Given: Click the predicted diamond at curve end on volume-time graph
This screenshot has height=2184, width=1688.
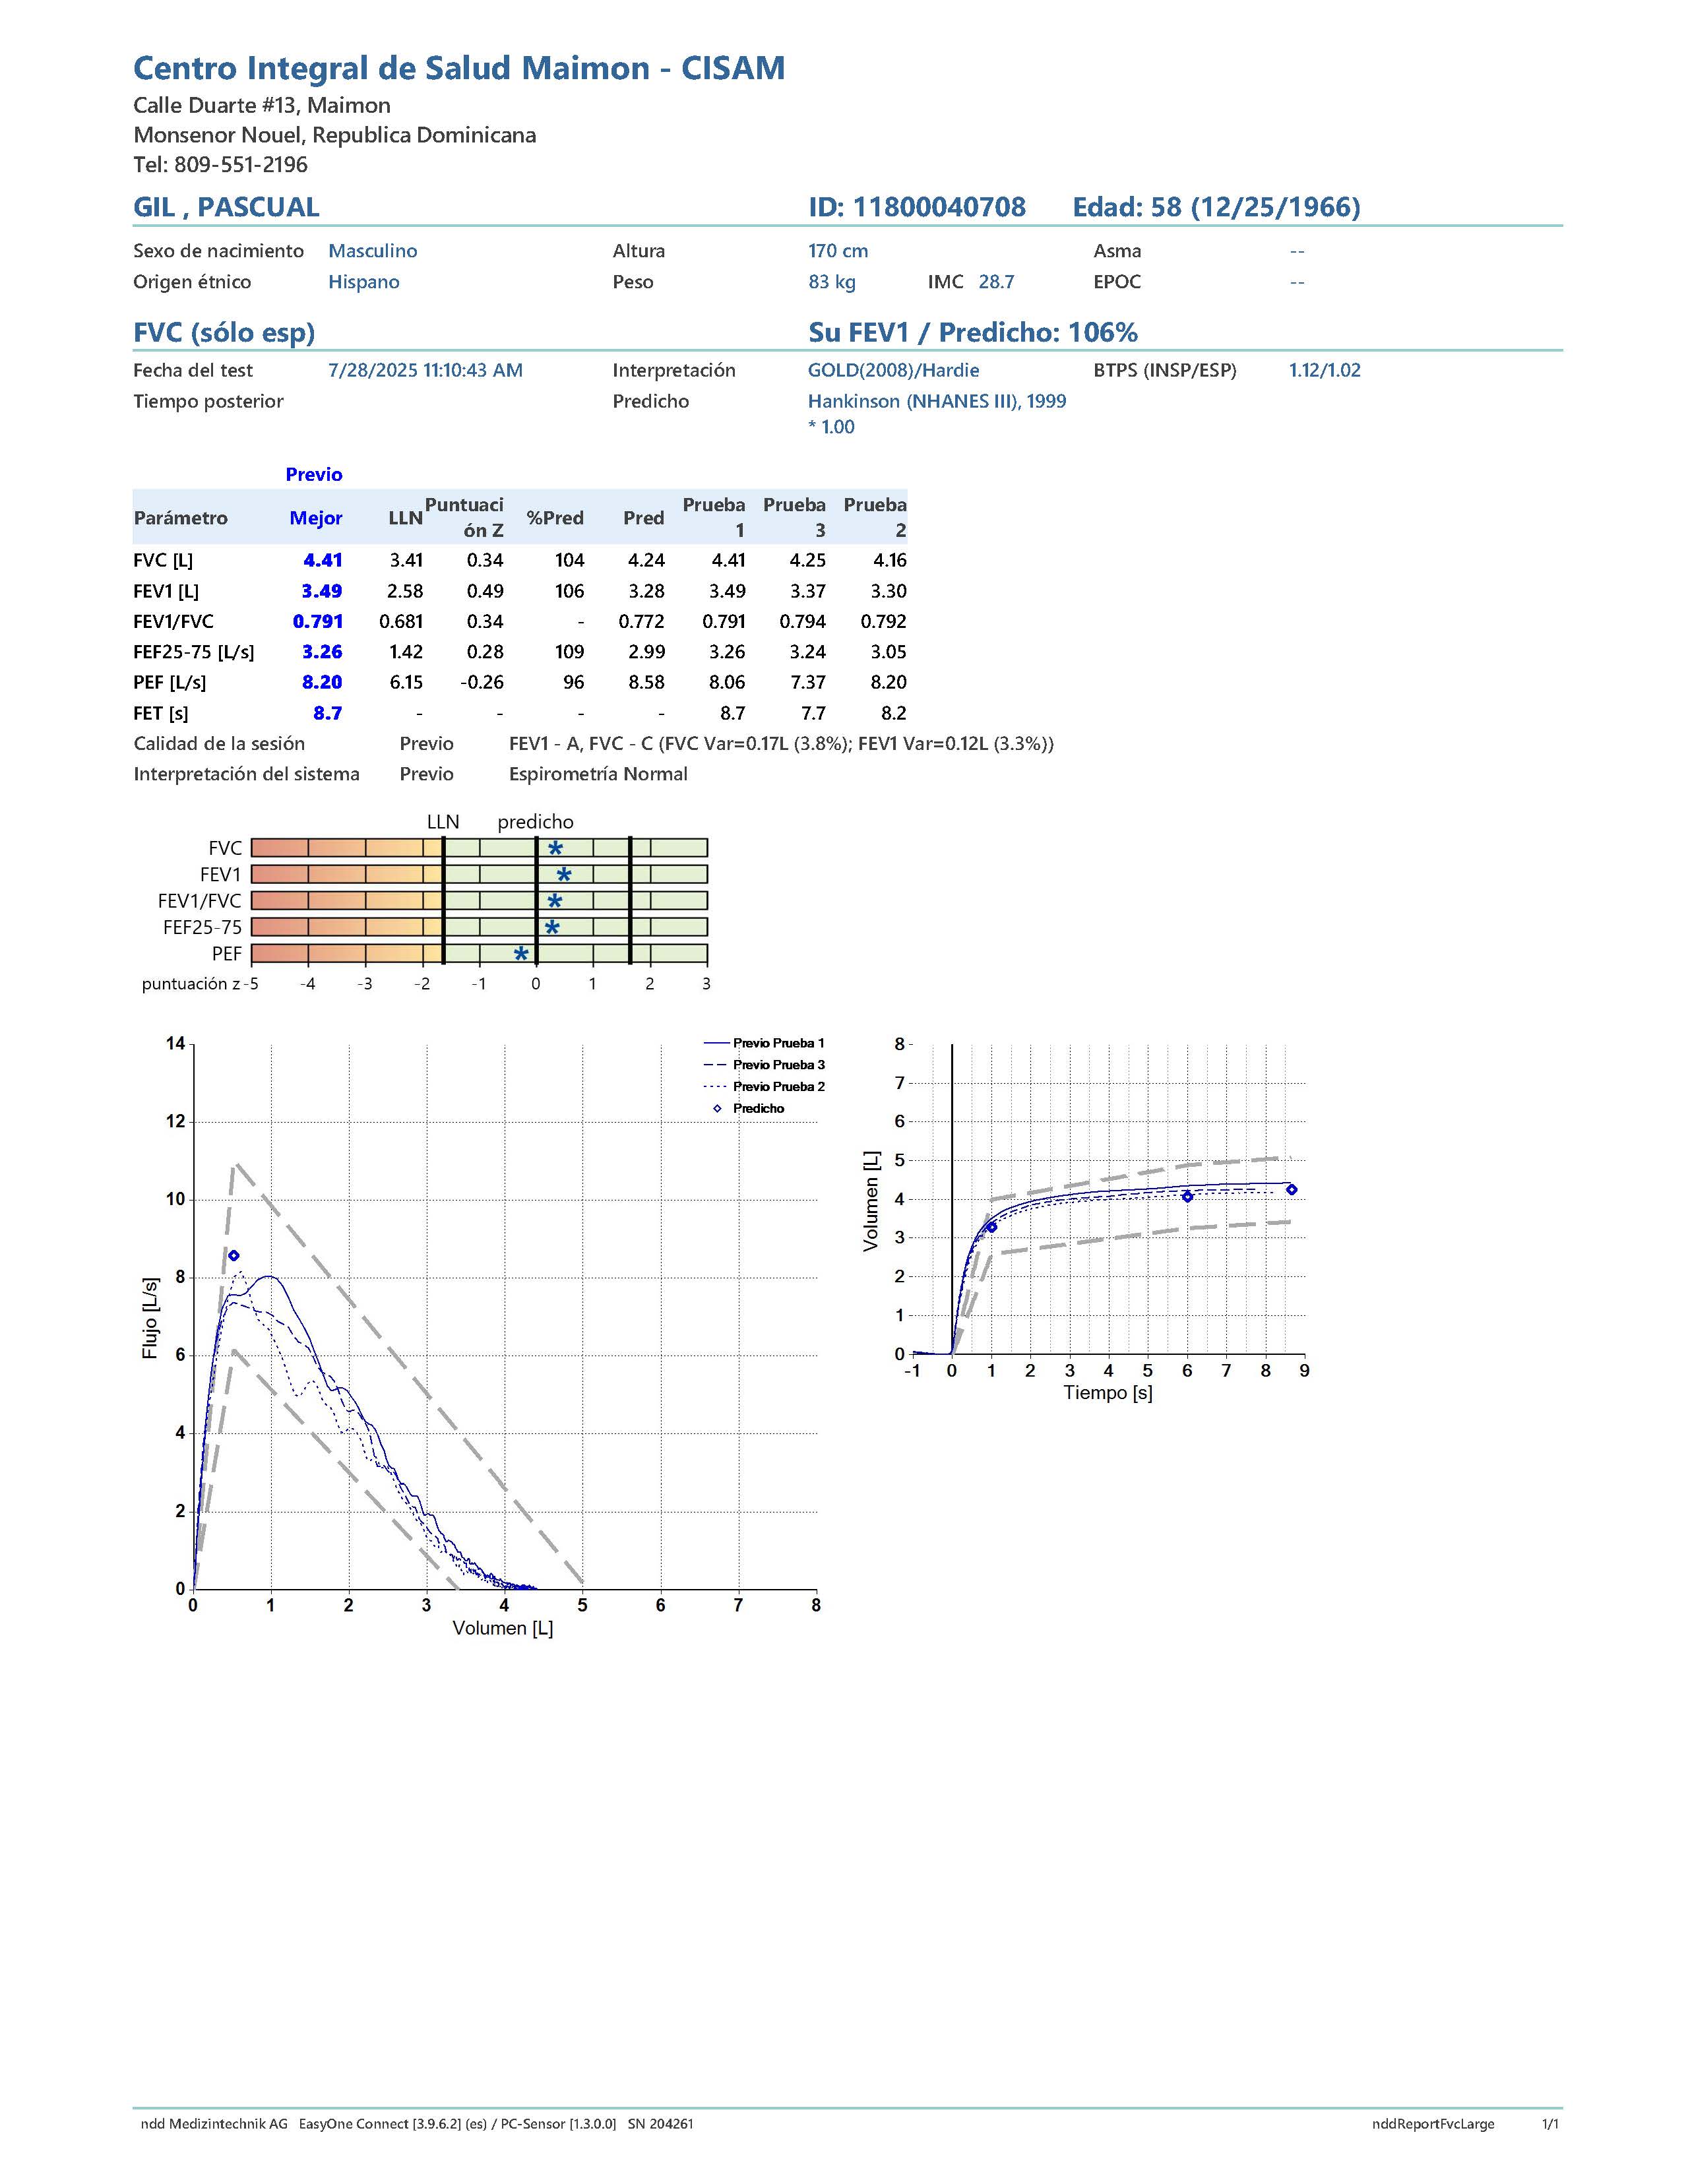Looking at the screenshot, I should pyautogui.click(x=1292, y=1190).
